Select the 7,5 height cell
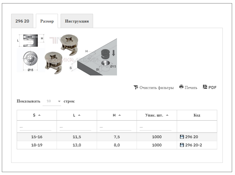This screenshot has width=235, height=175. [117, 137]
